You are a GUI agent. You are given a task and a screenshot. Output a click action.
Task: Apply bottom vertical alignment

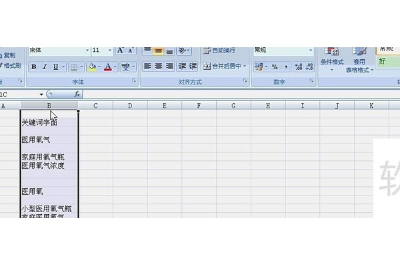169,51
